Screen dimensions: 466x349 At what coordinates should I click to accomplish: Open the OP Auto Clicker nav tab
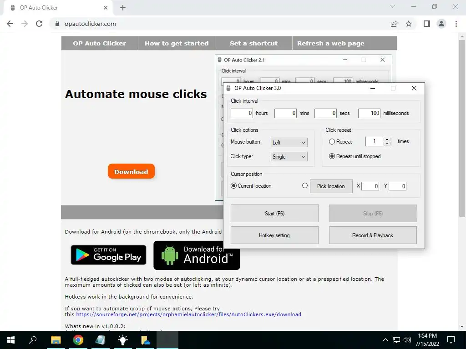(x=100, y=43)
